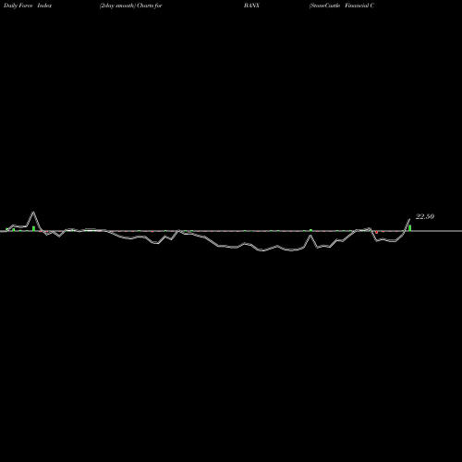Click the '(2day smooth) Charts for' label

tap(131, 6)
